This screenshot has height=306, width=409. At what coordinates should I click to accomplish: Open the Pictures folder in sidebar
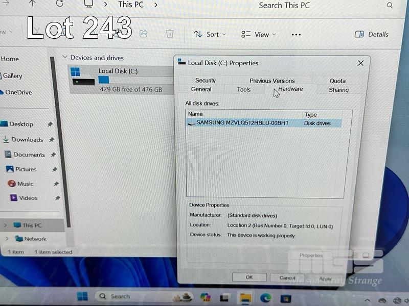(x=26, y=169)
